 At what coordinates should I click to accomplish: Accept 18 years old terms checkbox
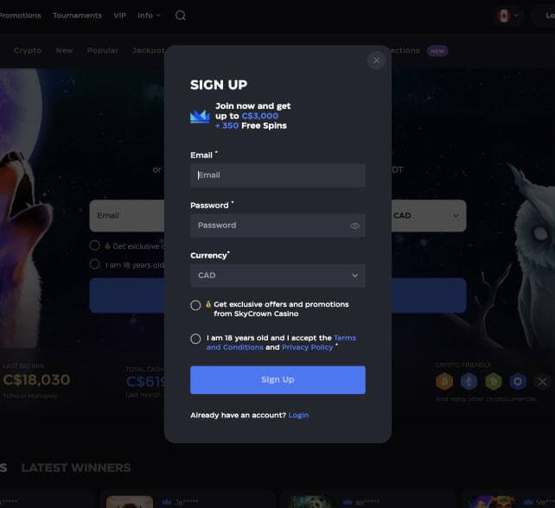(x=195, y=339)
